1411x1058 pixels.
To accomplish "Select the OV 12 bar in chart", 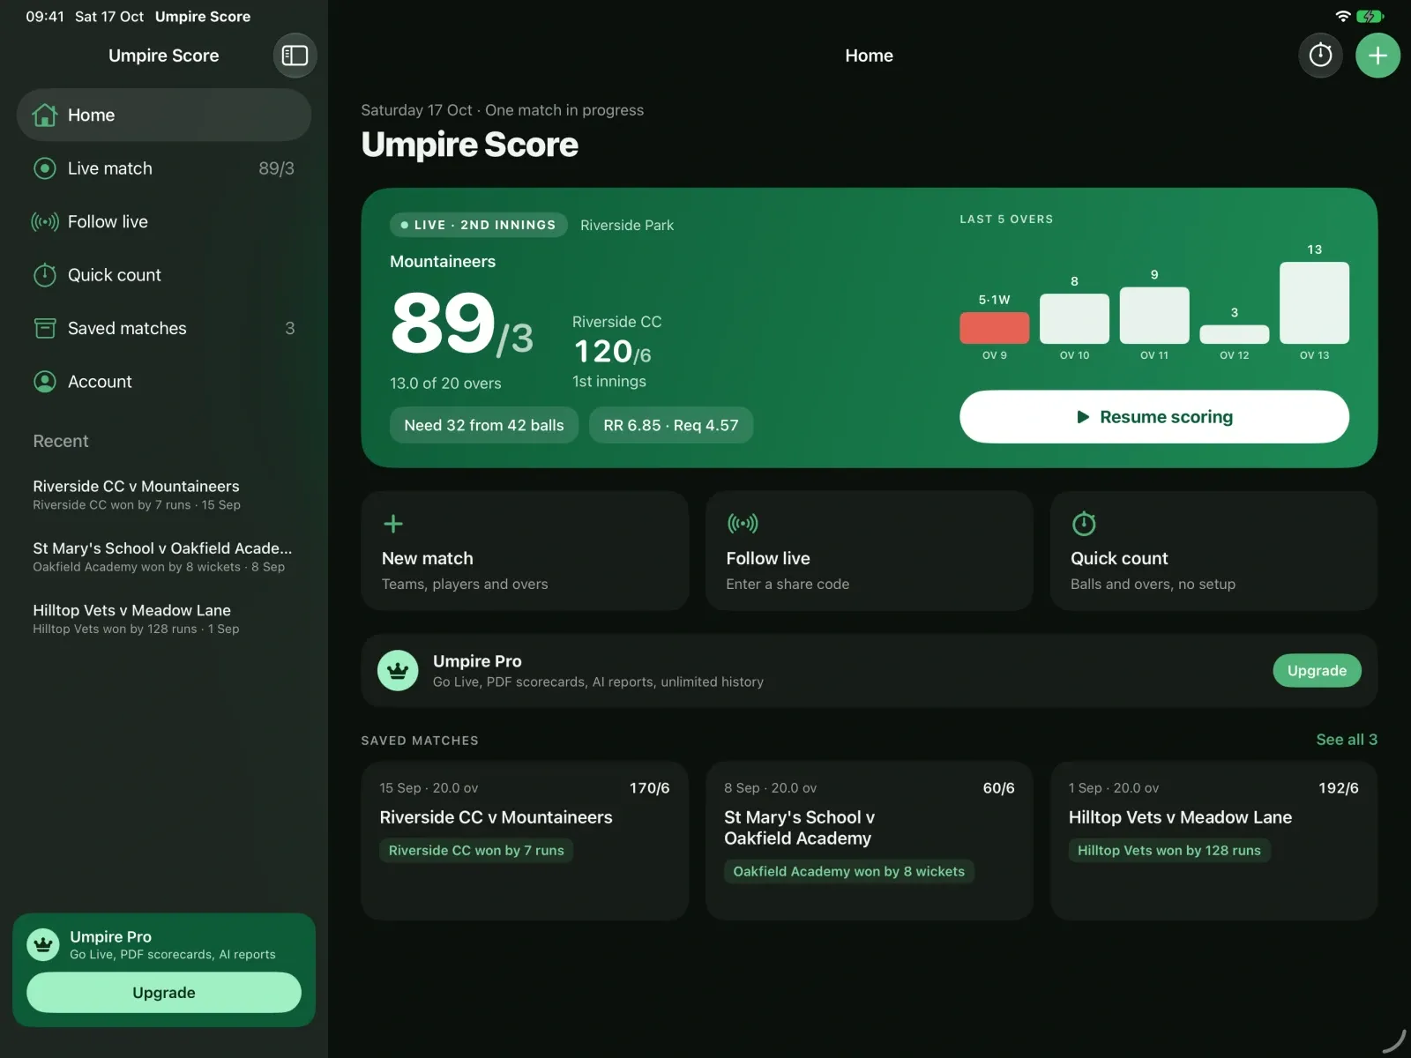I will coord(1234,334).
